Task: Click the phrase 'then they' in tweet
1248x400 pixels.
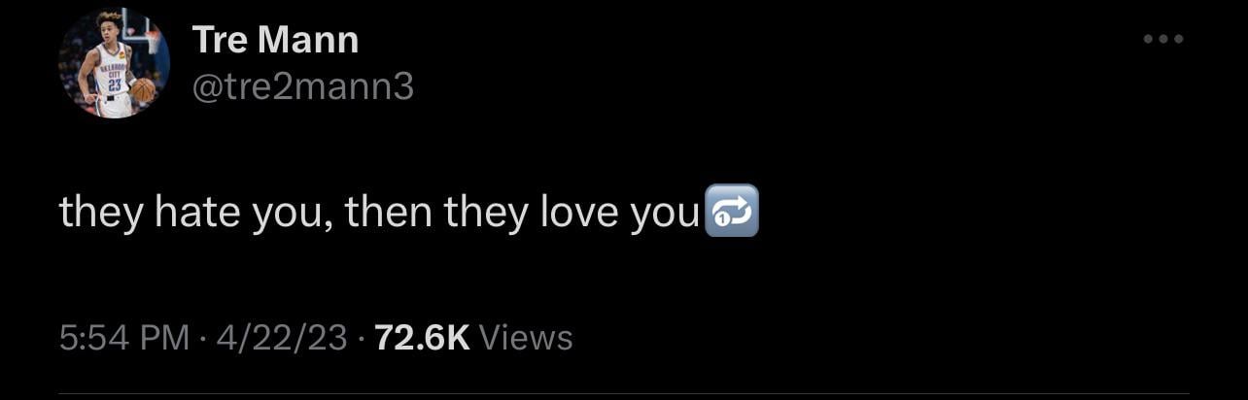Action: point(433,213)
